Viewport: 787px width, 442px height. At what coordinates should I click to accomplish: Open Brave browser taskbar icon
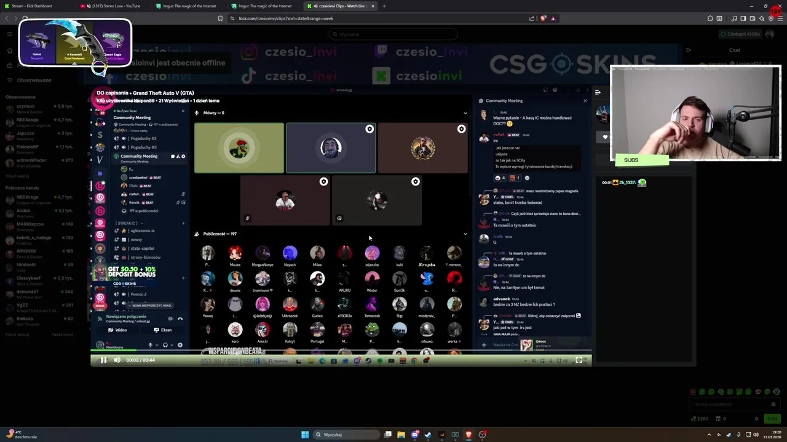click(x=469, y=435)
